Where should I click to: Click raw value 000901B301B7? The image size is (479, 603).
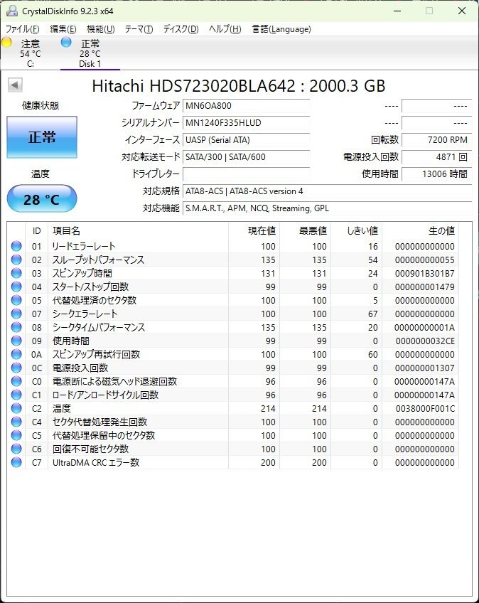point(425,274)
